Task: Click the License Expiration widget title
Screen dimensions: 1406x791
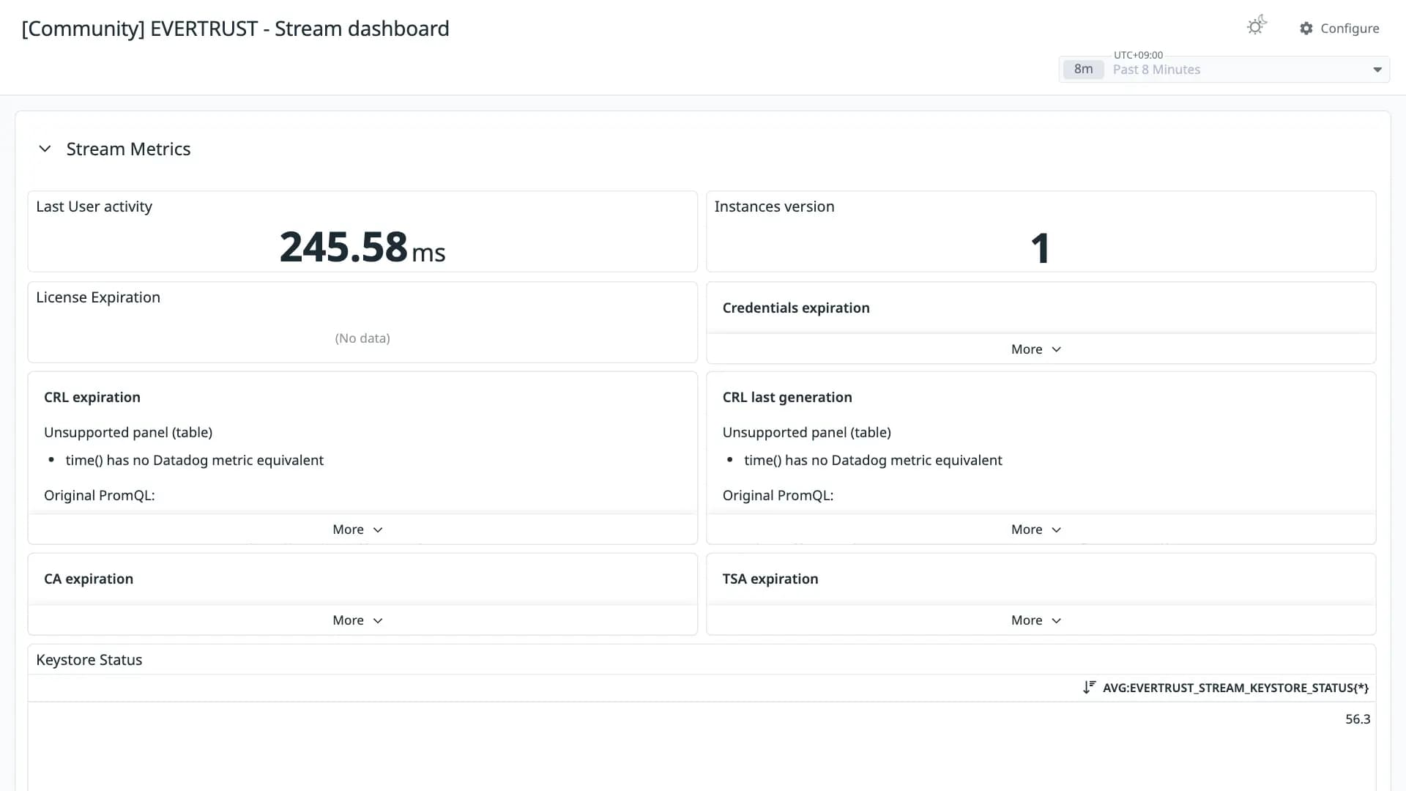Action: coord(98,297)
